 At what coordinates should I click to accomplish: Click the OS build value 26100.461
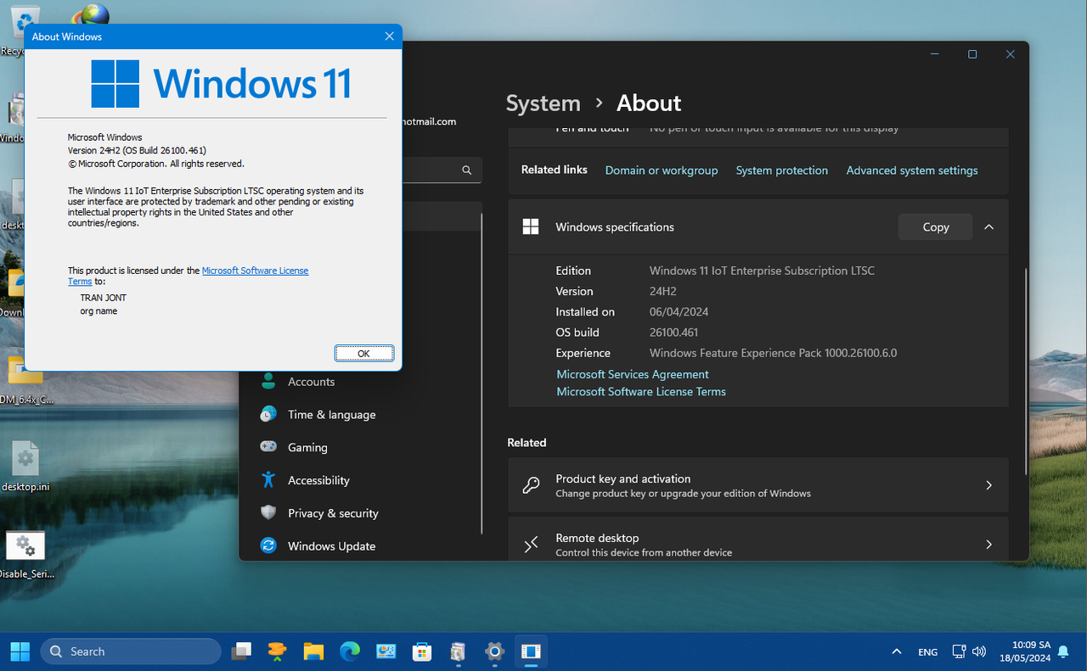[673, 333]
